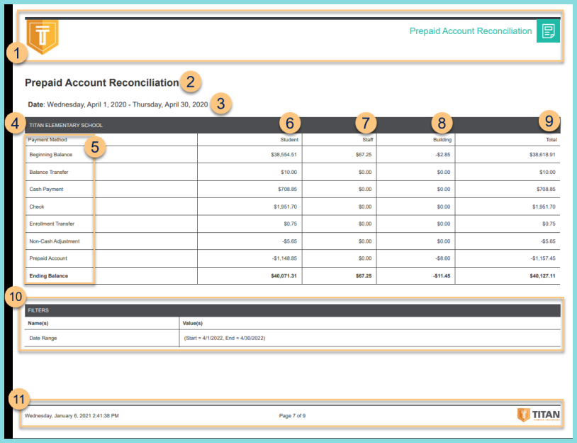Click callout number 5 beside the payment methods

coord(95,147)
